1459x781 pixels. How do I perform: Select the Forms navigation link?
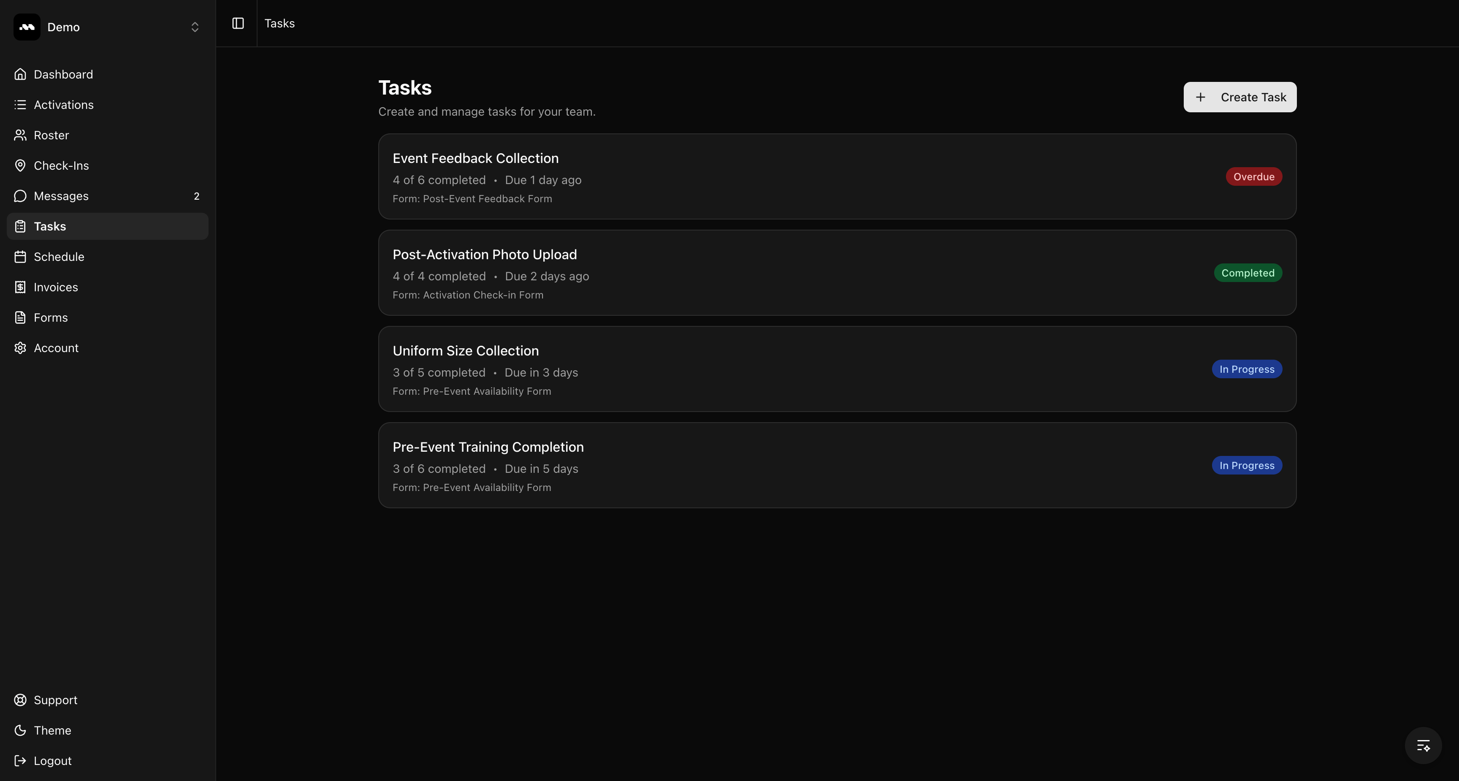point(50,317)
